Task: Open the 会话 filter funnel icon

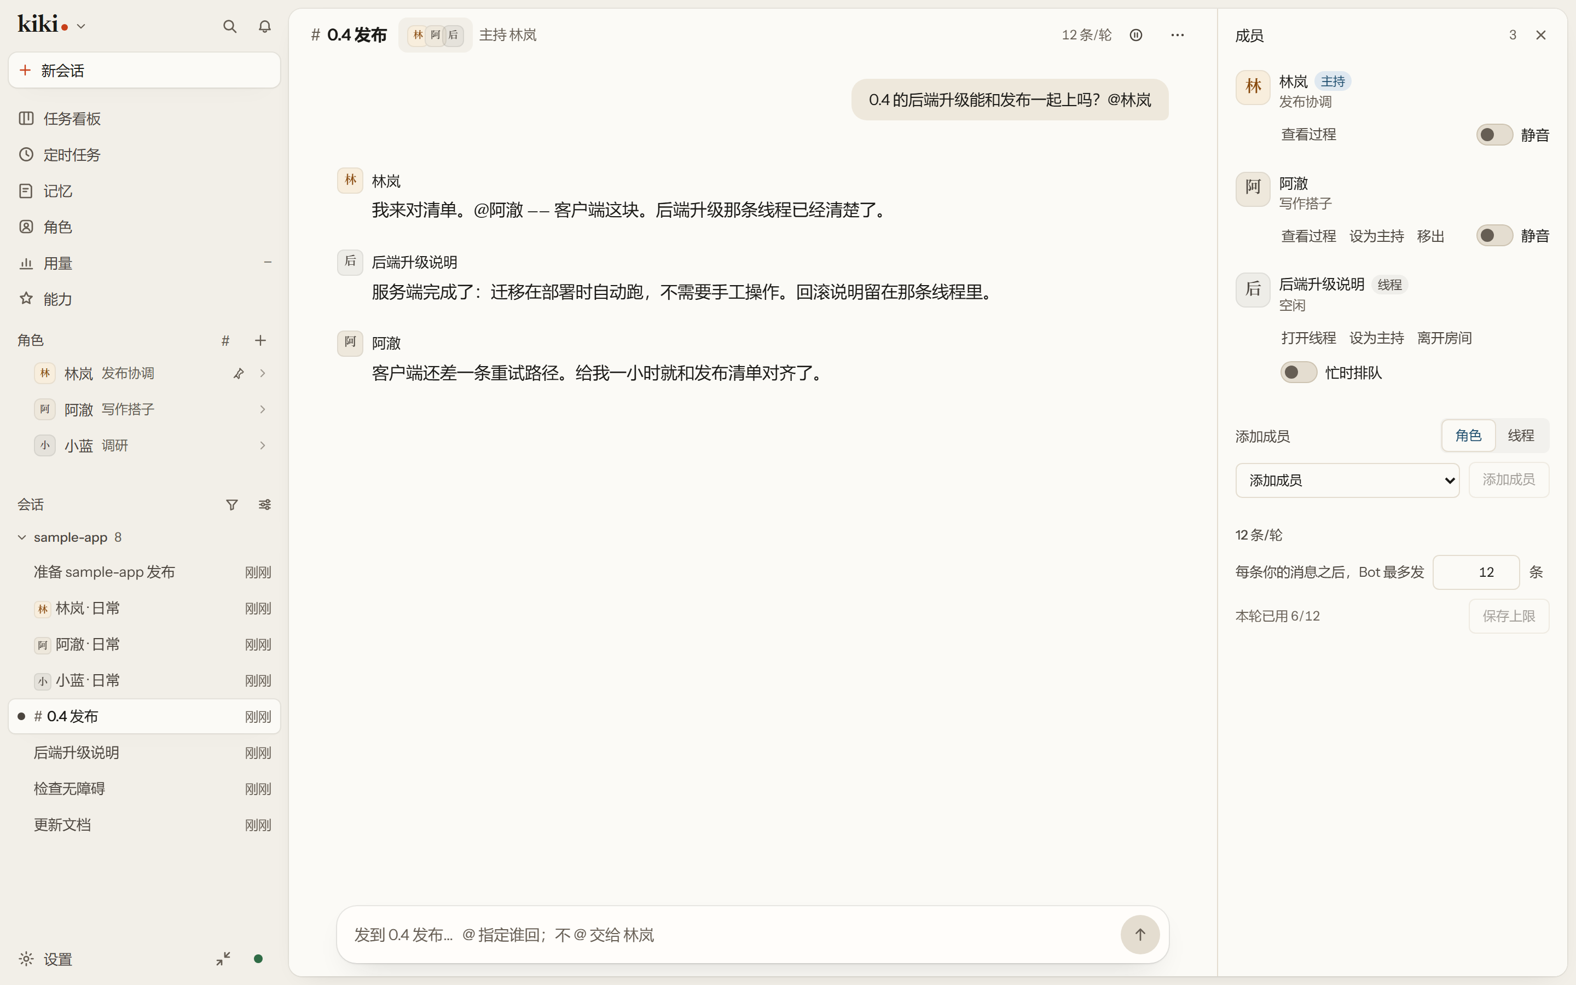Action: click(232, 505)
